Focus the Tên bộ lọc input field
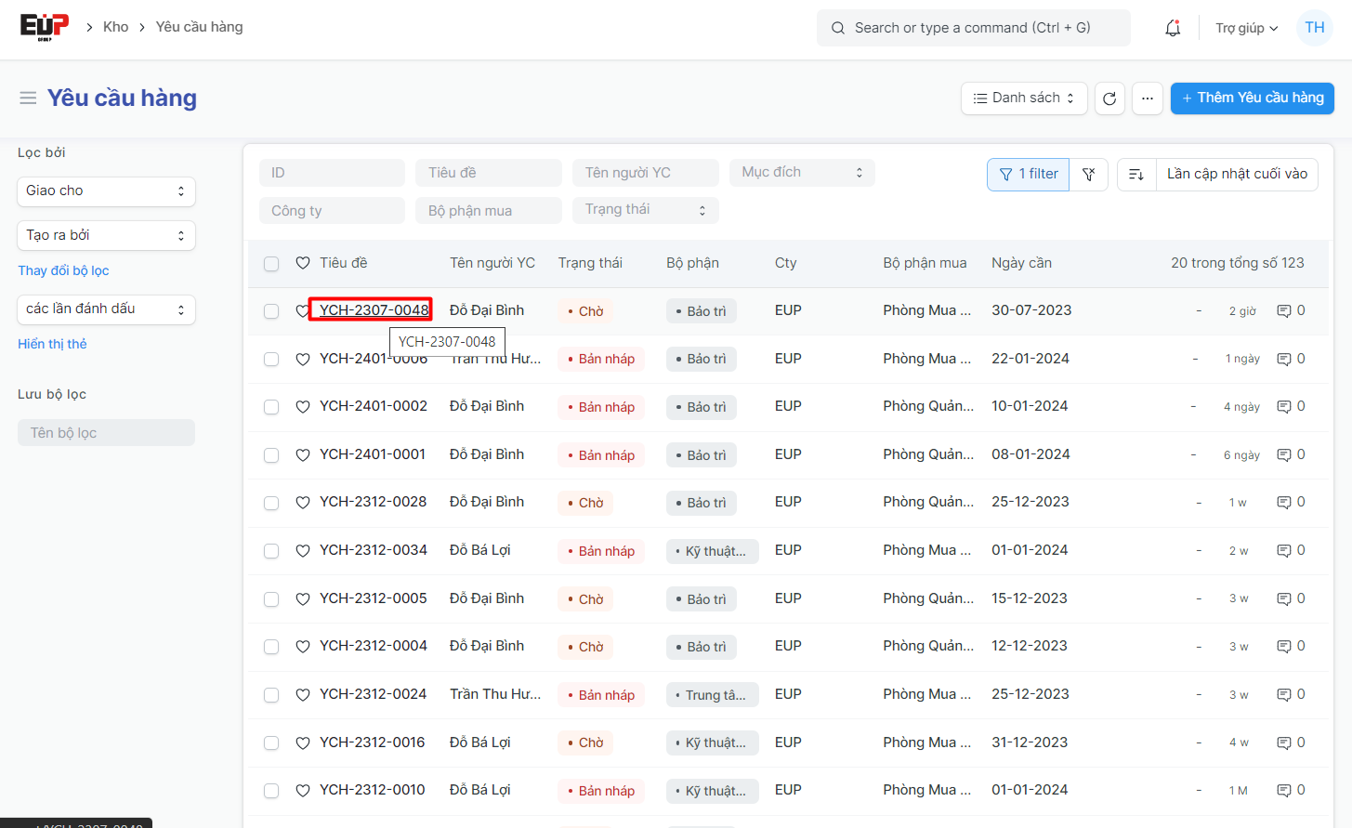The width and height of the screenshot is (1352, 828). click(x=106, y=433)
